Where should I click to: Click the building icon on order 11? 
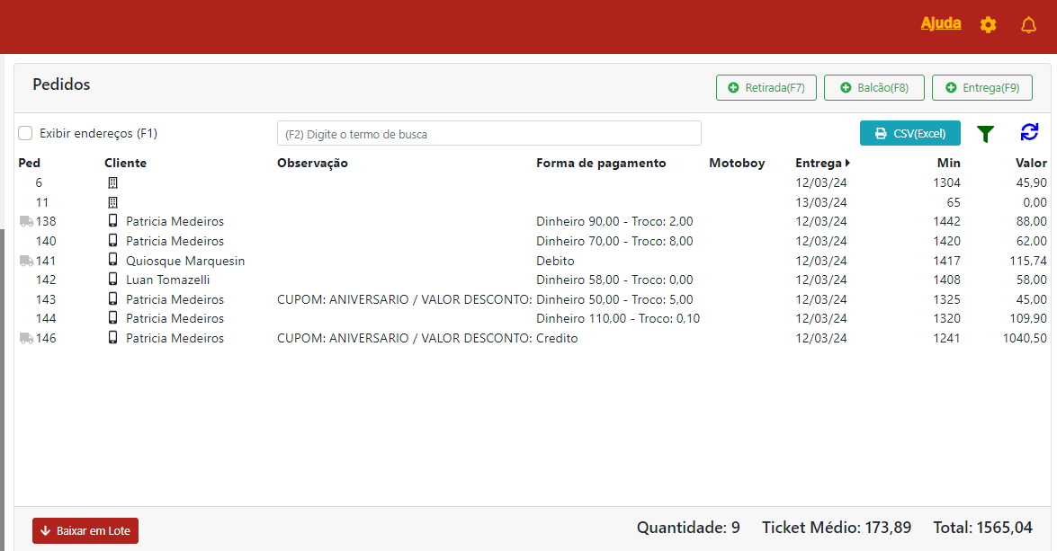[x=112, y=202]
